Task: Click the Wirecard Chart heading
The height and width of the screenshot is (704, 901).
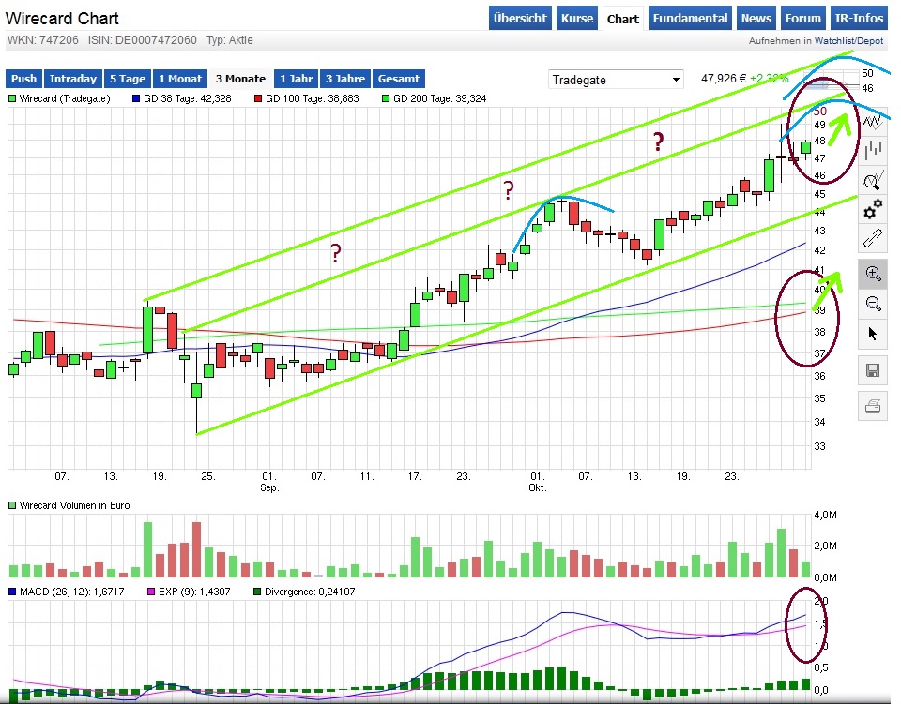Action: point(62,19)
